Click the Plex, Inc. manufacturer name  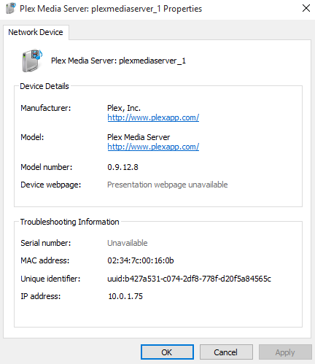tap(124, 108)
